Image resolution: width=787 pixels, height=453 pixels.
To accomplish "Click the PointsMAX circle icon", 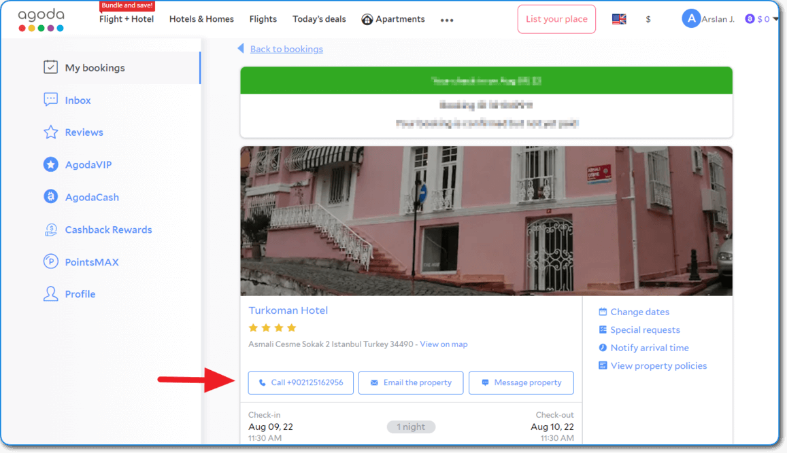I will [50, 261].
